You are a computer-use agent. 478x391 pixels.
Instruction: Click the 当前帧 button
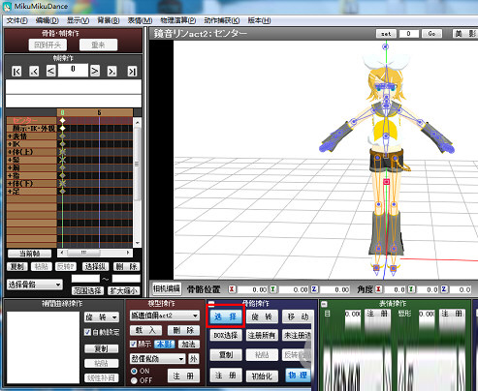pos(30,254)
